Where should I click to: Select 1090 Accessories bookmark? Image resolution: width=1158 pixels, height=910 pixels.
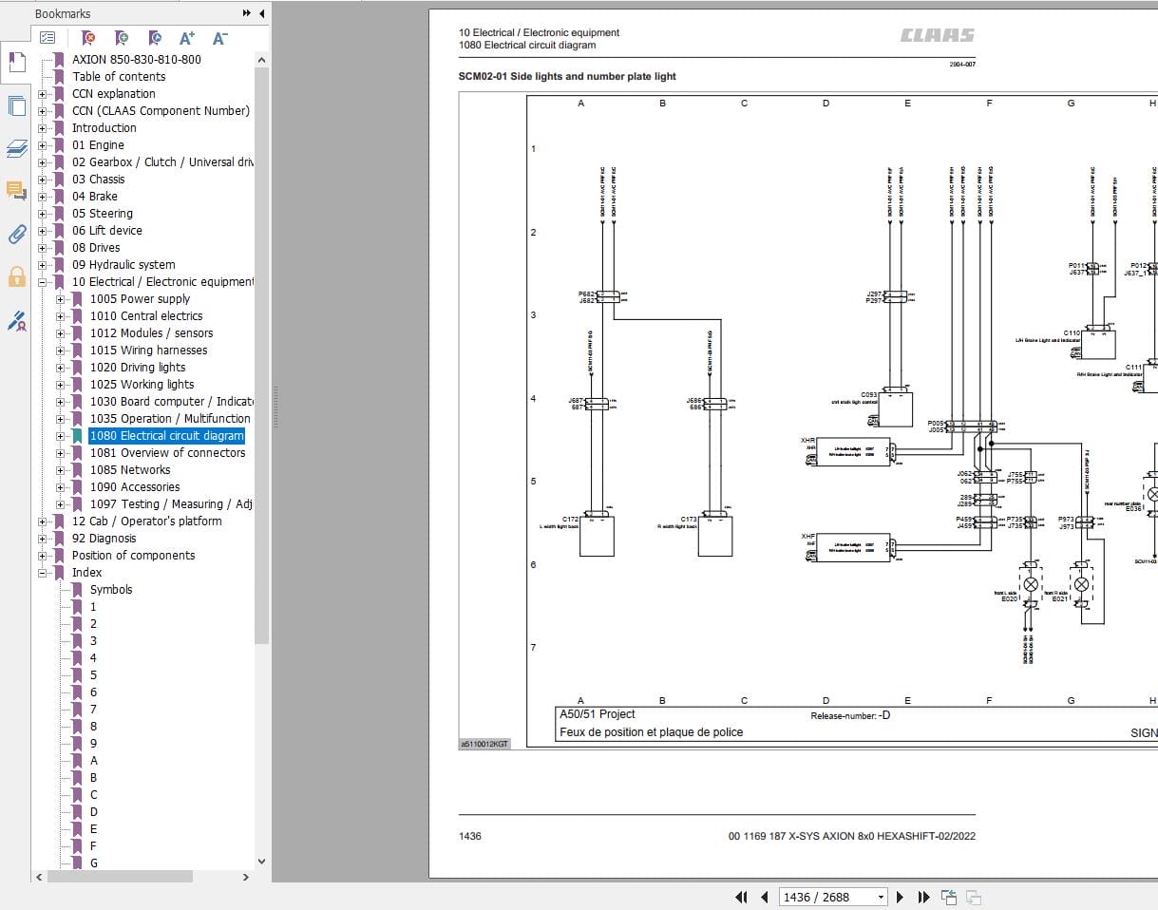[x=135, y=487]
